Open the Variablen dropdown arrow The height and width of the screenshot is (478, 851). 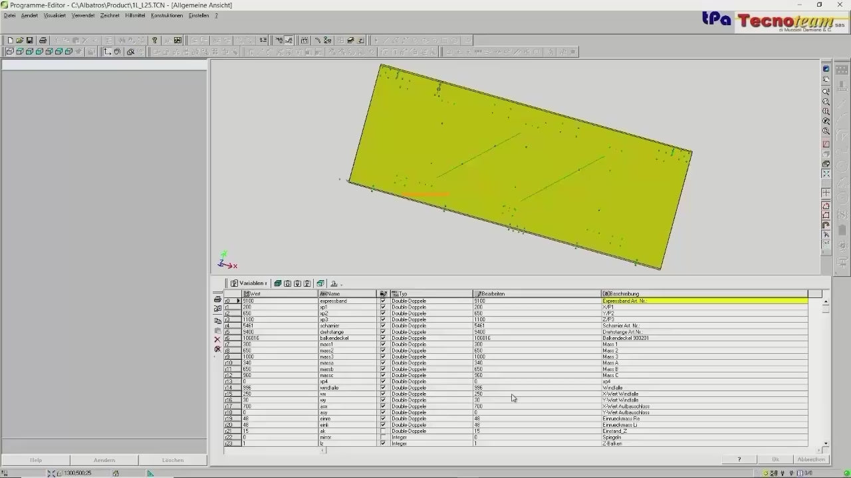pos(266,283)
